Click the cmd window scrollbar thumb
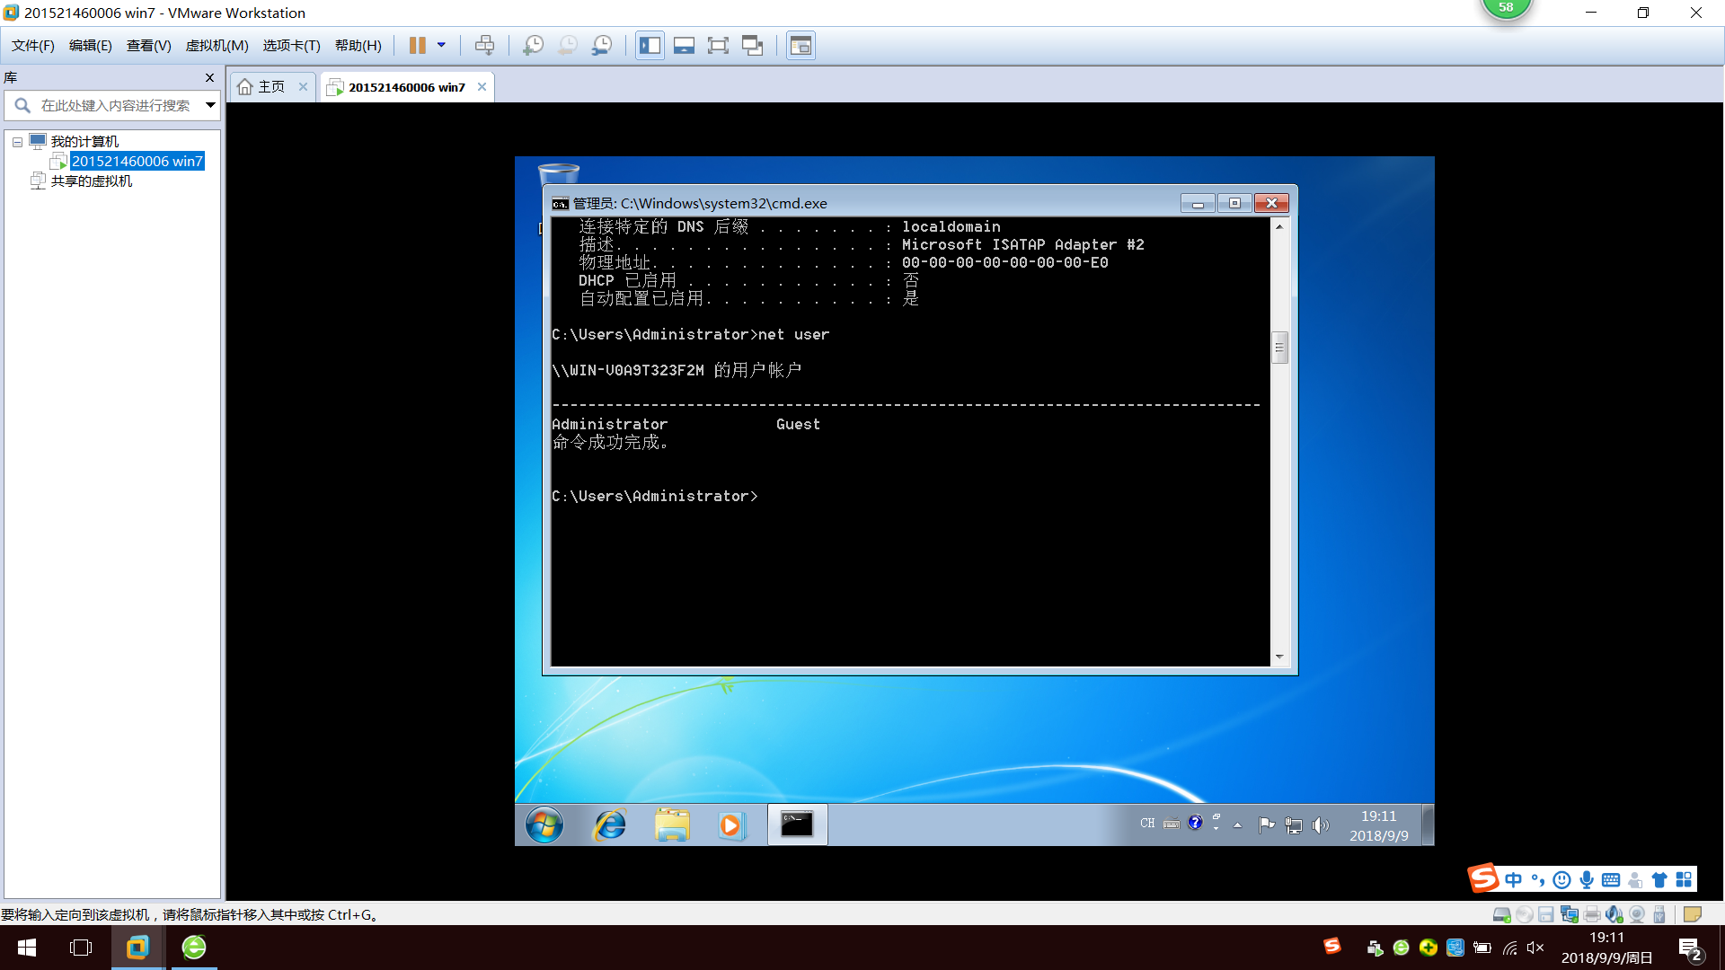Screen dimensions: 1725x970 (x=1279, y=347)
